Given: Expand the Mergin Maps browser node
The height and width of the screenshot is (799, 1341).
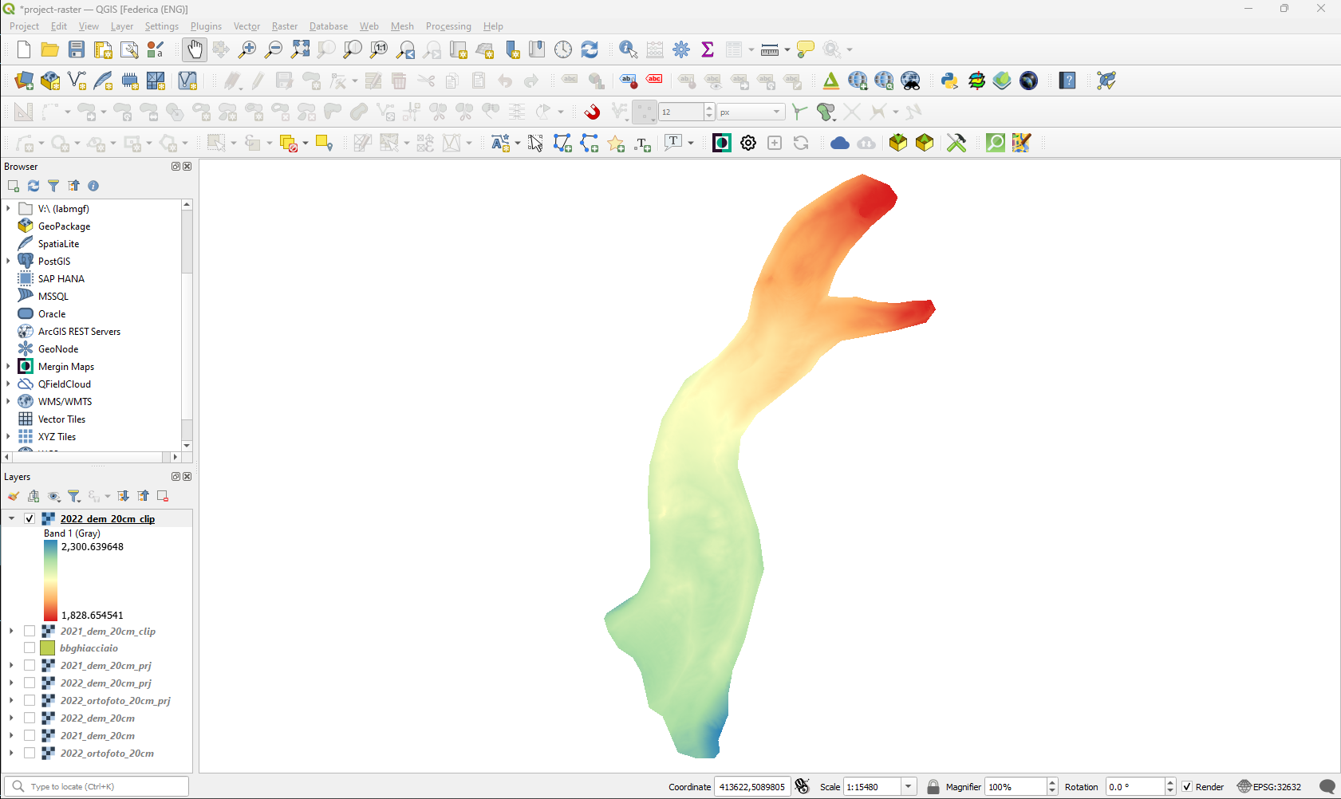Looking at the screenshot, I should click(9, 366).
